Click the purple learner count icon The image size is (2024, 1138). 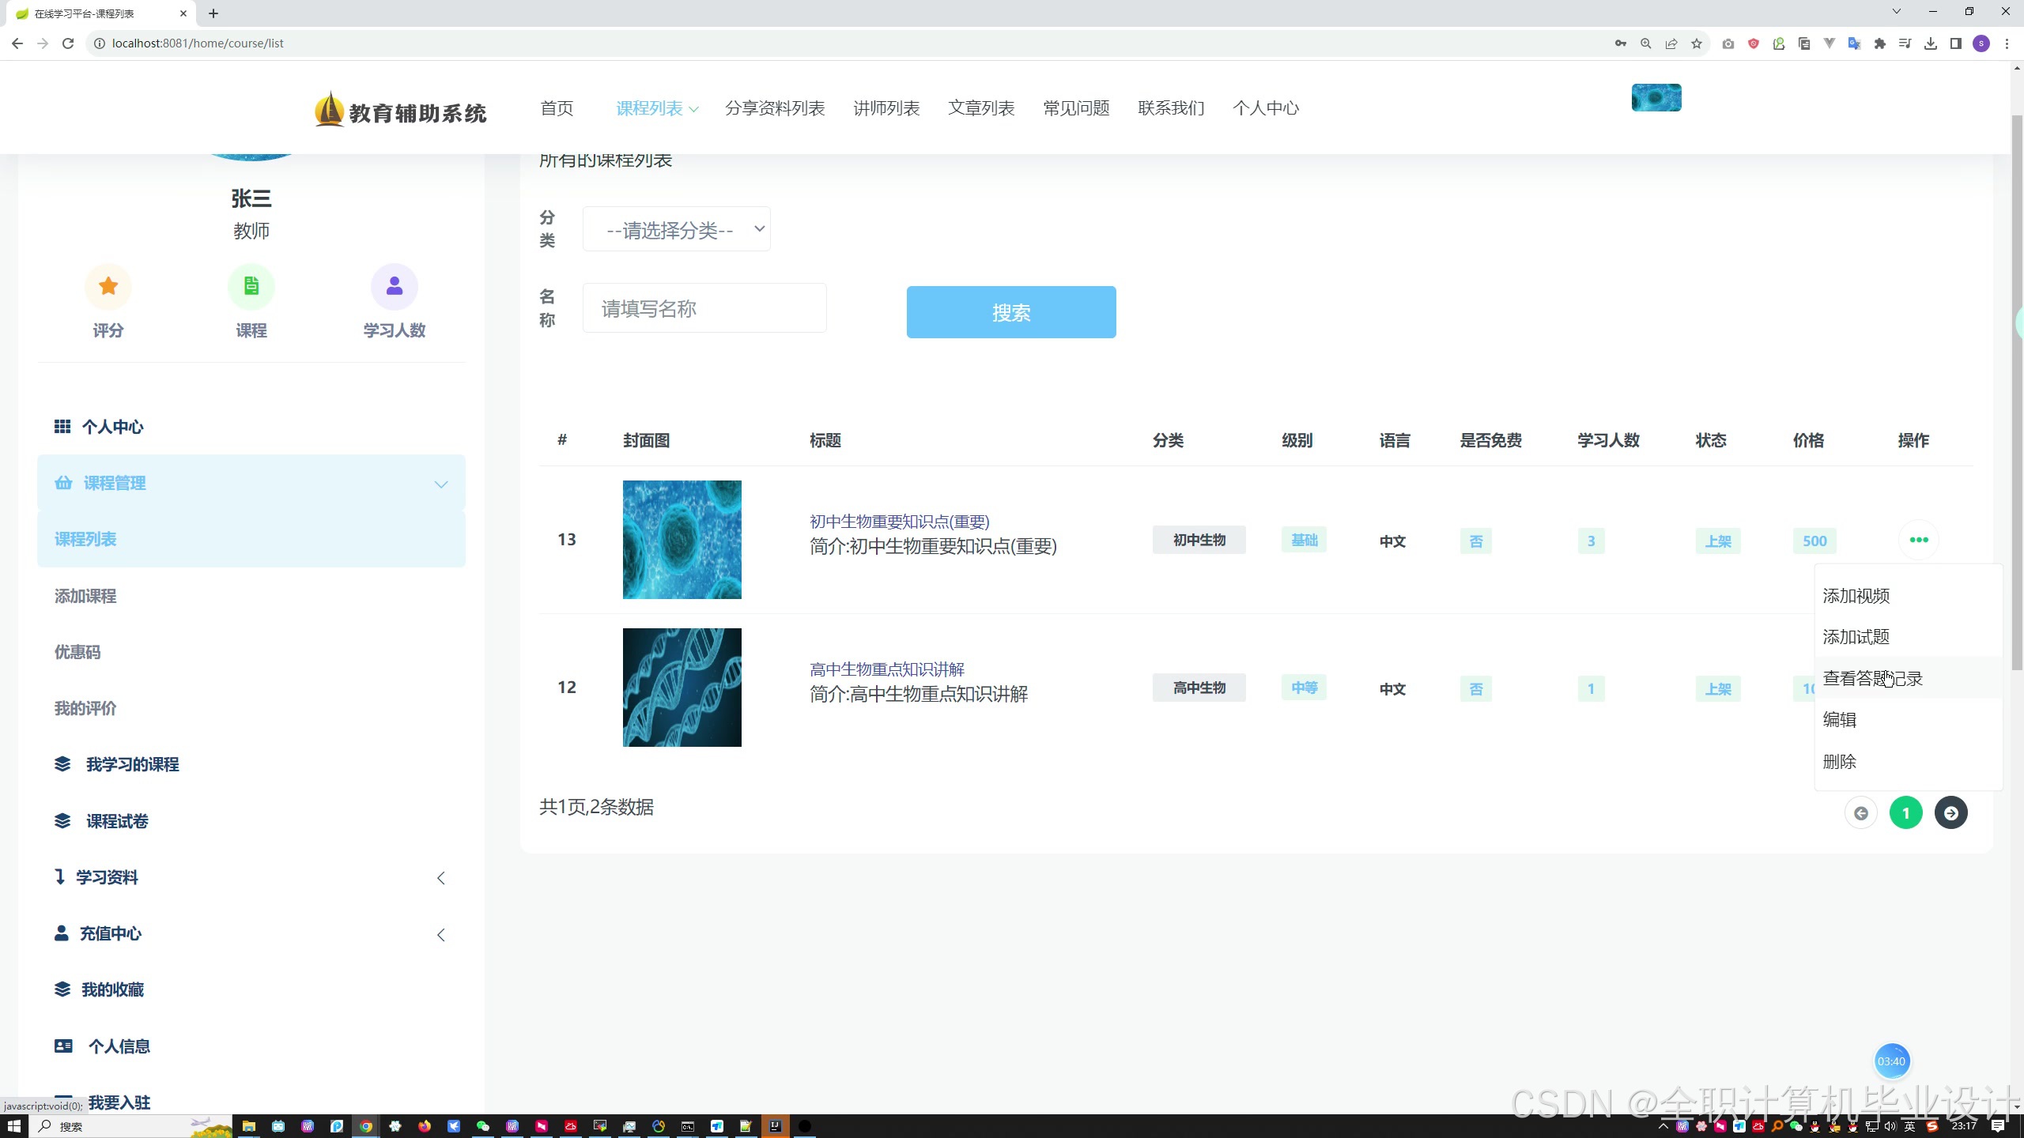pos(394,286)
